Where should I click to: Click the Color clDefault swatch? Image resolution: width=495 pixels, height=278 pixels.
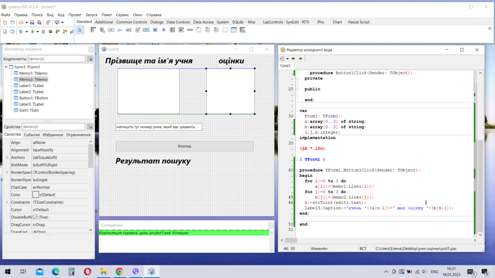pos(36,195)
